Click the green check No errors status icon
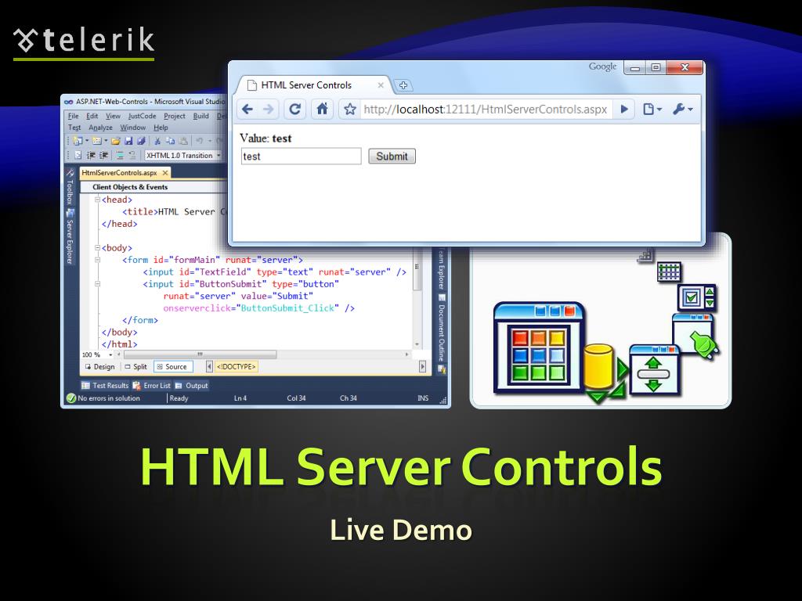Image resolution: width=802 pixels, height=601 pixels. [x=71, y=398]
